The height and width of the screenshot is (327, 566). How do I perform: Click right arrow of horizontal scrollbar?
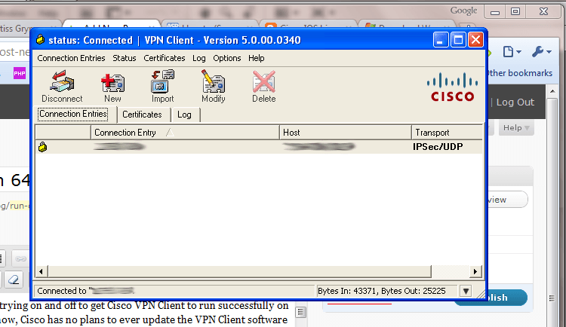[x=475, y=271]
